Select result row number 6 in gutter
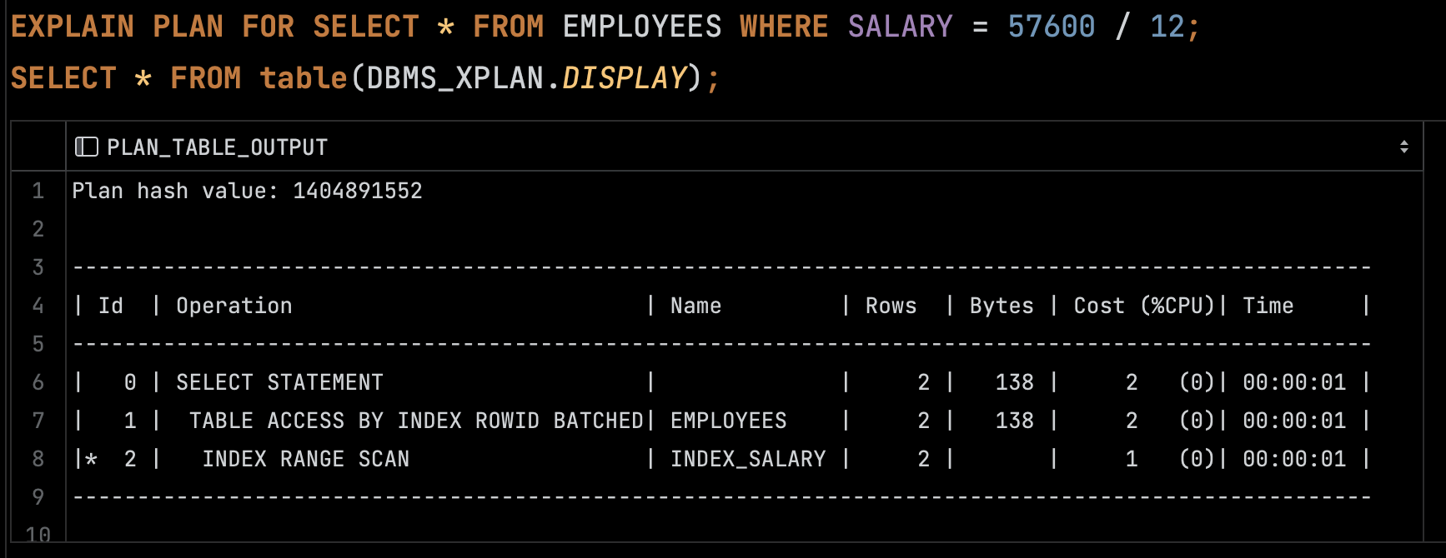The image size is (1446, 558). (x=38, y=382)
